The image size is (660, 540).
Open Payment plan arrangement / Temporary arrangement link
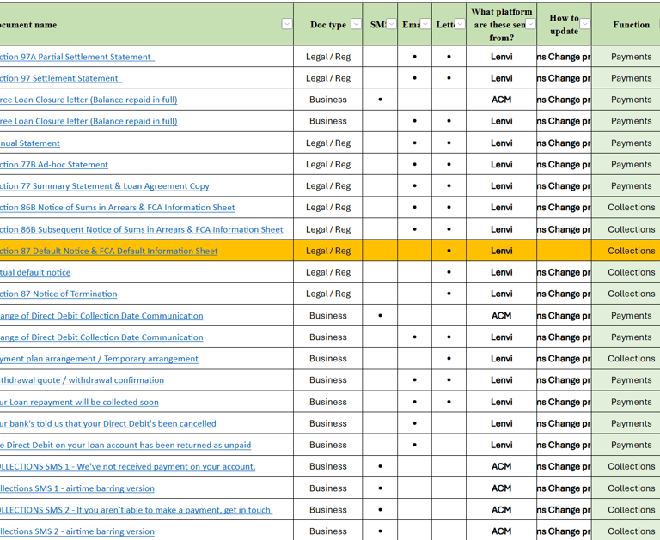(99, 358)
